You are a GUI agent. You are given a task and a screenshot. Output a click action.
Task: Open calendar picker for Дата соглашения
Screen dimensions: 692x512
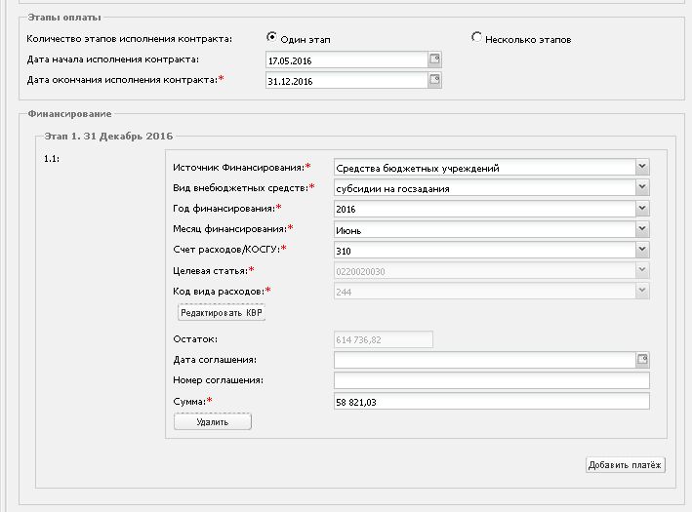click(642, 360)
